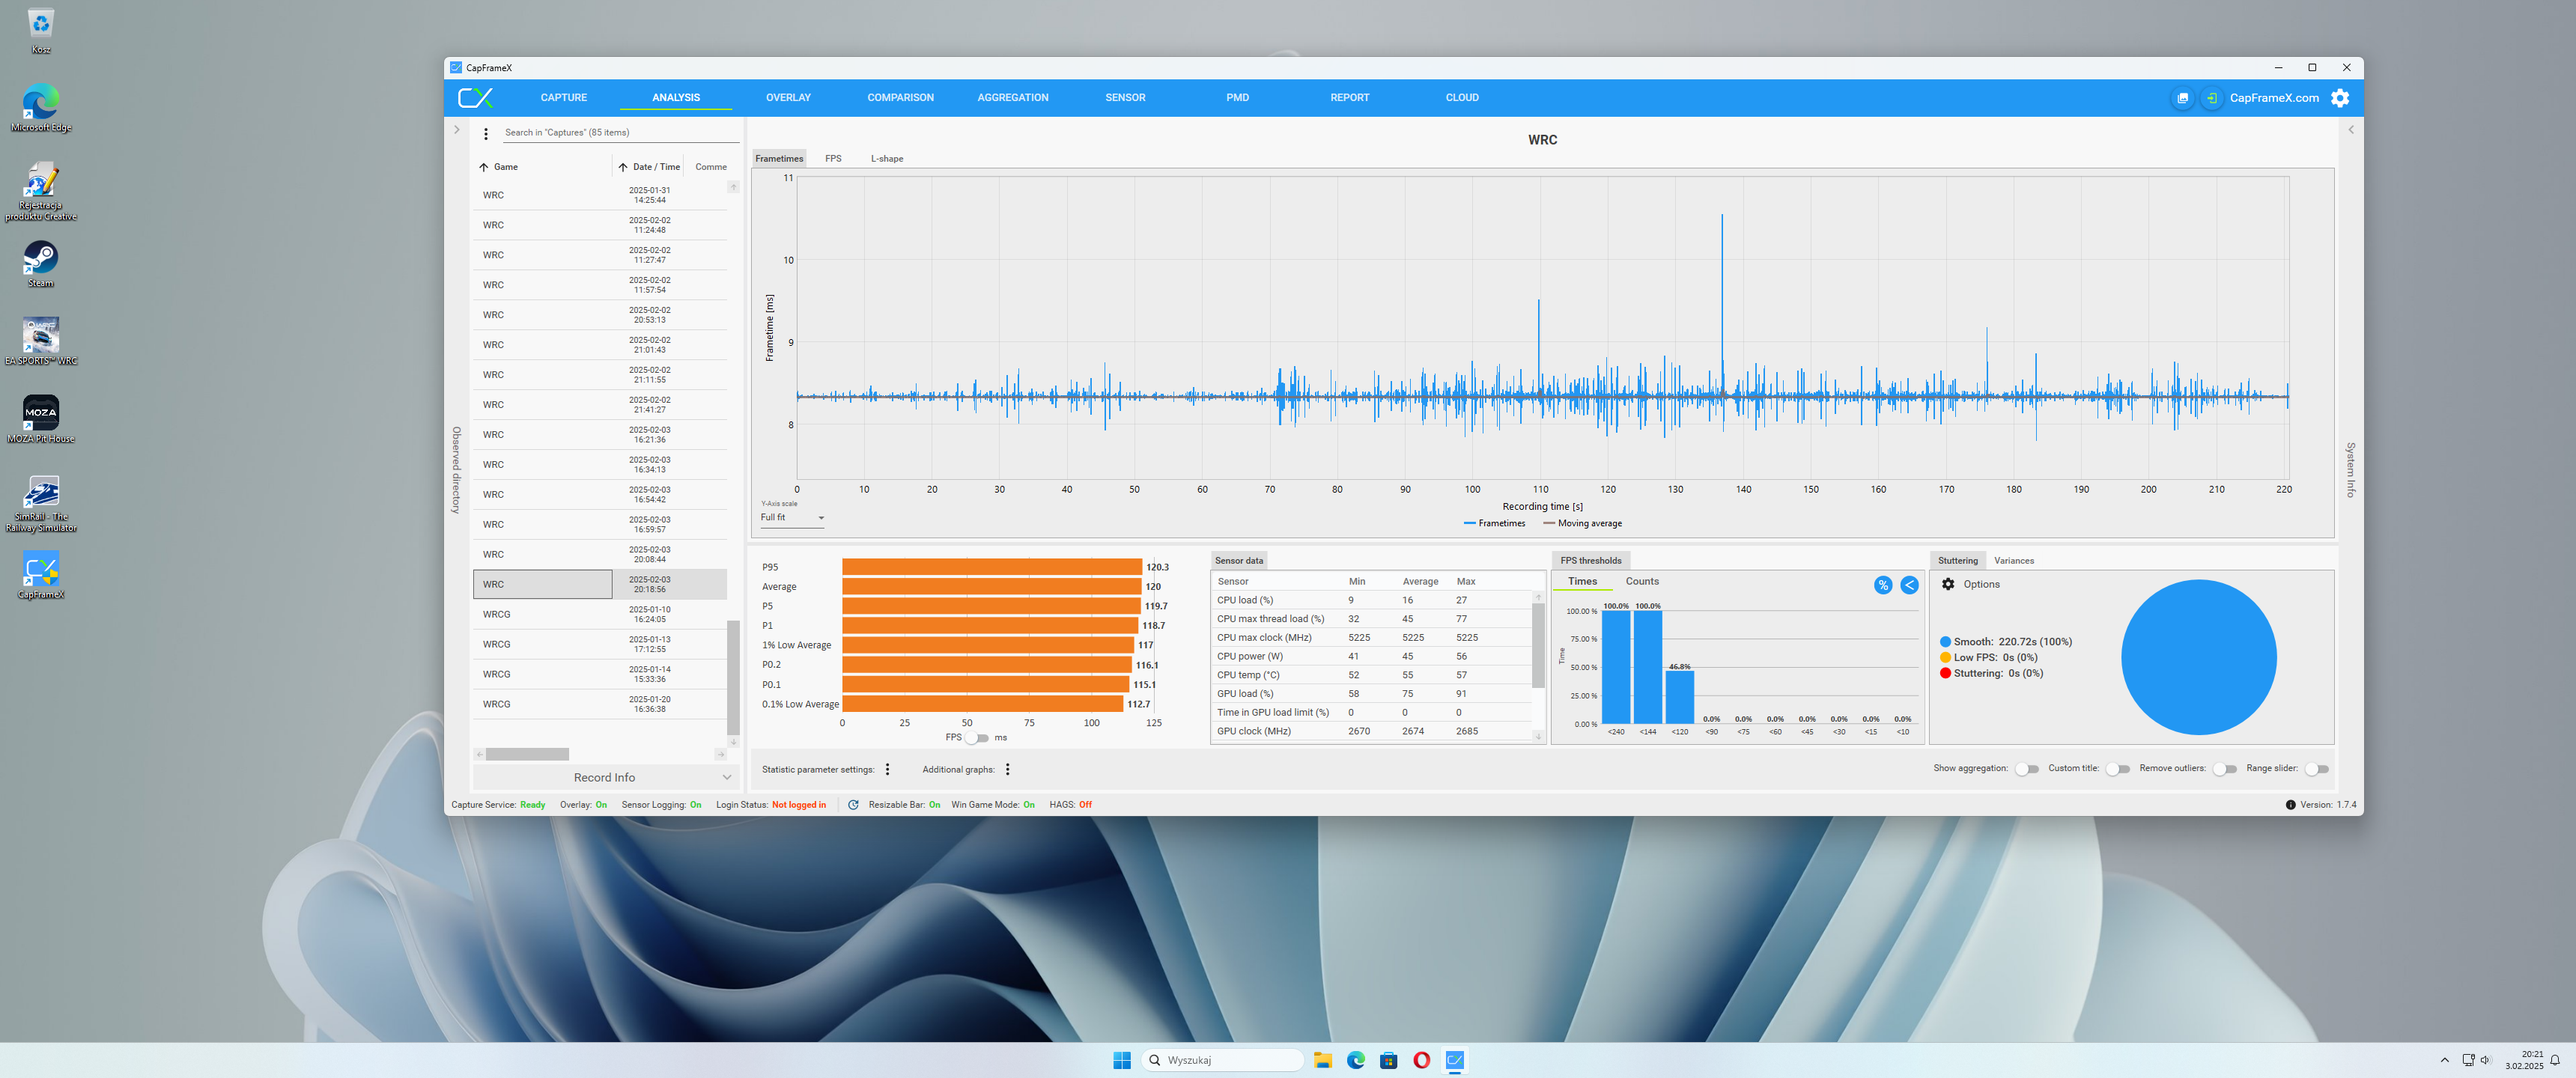Click the screenshot icon beside login
2576x1078 pixels.
click(2182, 98)
